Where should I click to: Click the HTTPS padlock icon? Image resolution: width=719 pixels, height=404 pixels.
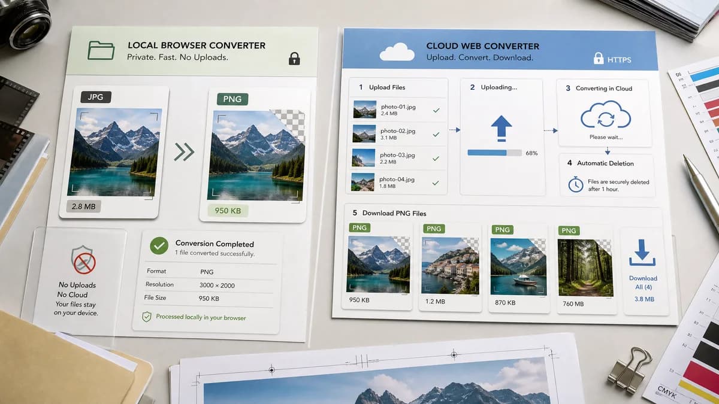[x=598, y=58]
